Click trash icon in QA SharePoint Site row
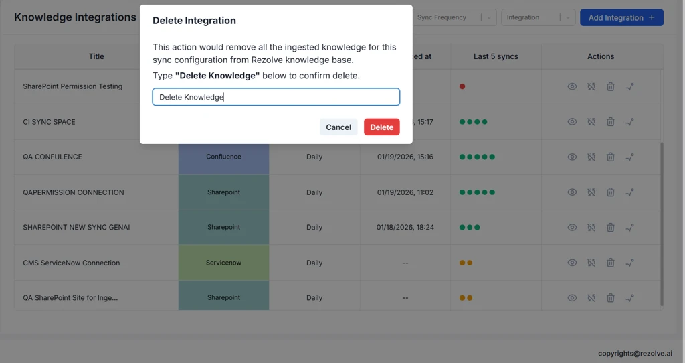Image resolution: width=685 pixels, height=363 pixels. tap(610, 298)
